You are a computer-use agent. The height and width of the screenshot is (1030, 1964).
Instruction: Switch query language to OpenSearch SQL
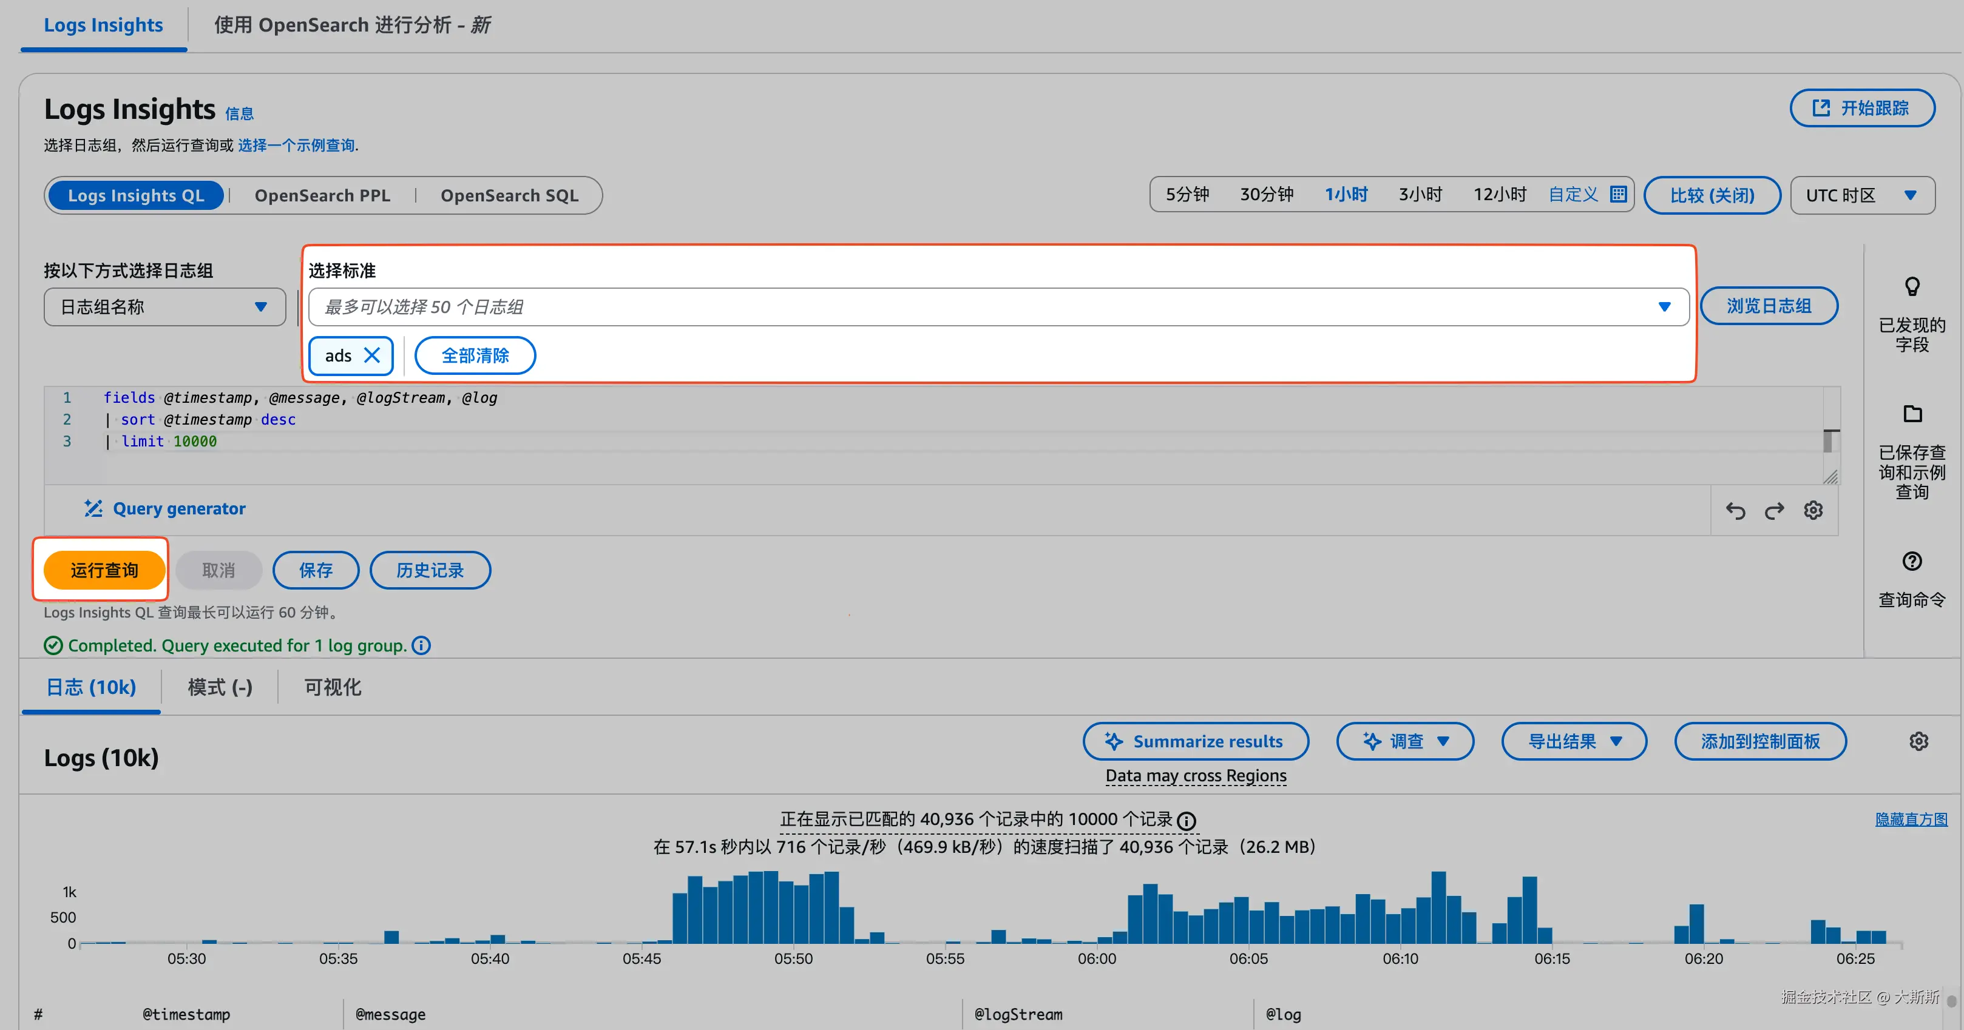point(509,196)
